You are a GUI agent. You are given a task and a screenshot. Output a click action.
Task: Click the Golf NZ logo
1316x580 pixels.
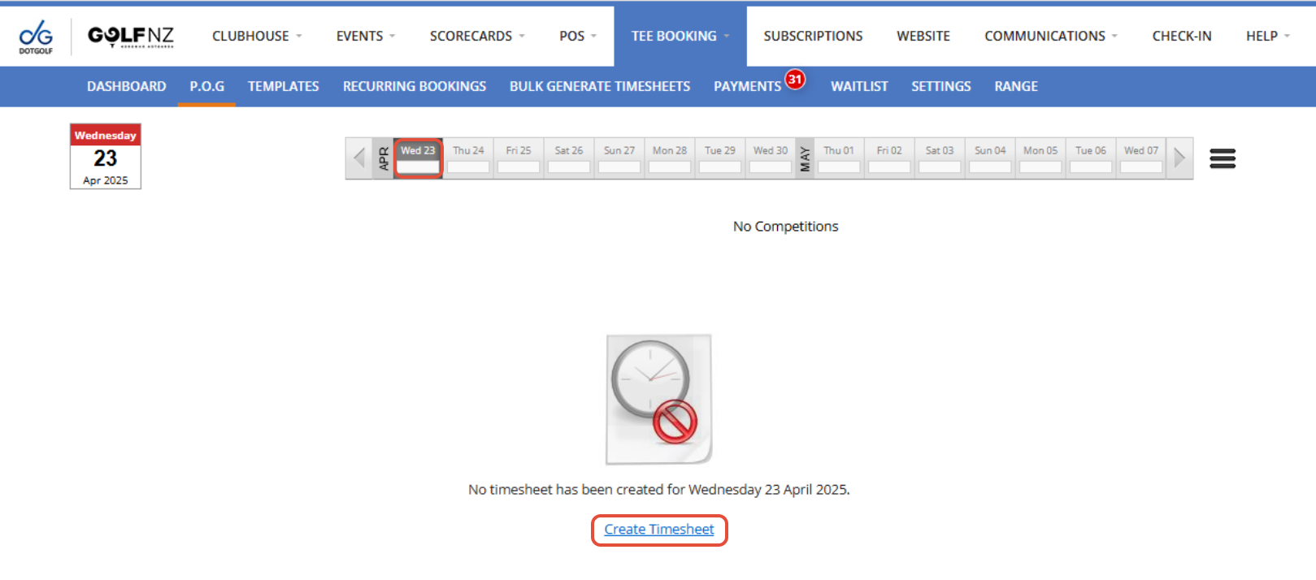(x=130, y=37)
